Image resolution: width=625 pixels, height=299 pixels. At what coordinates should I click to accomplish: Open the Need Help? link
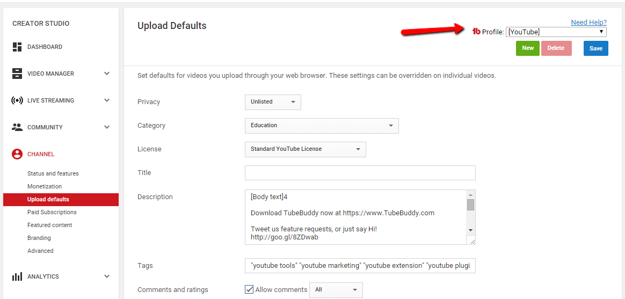588,23
